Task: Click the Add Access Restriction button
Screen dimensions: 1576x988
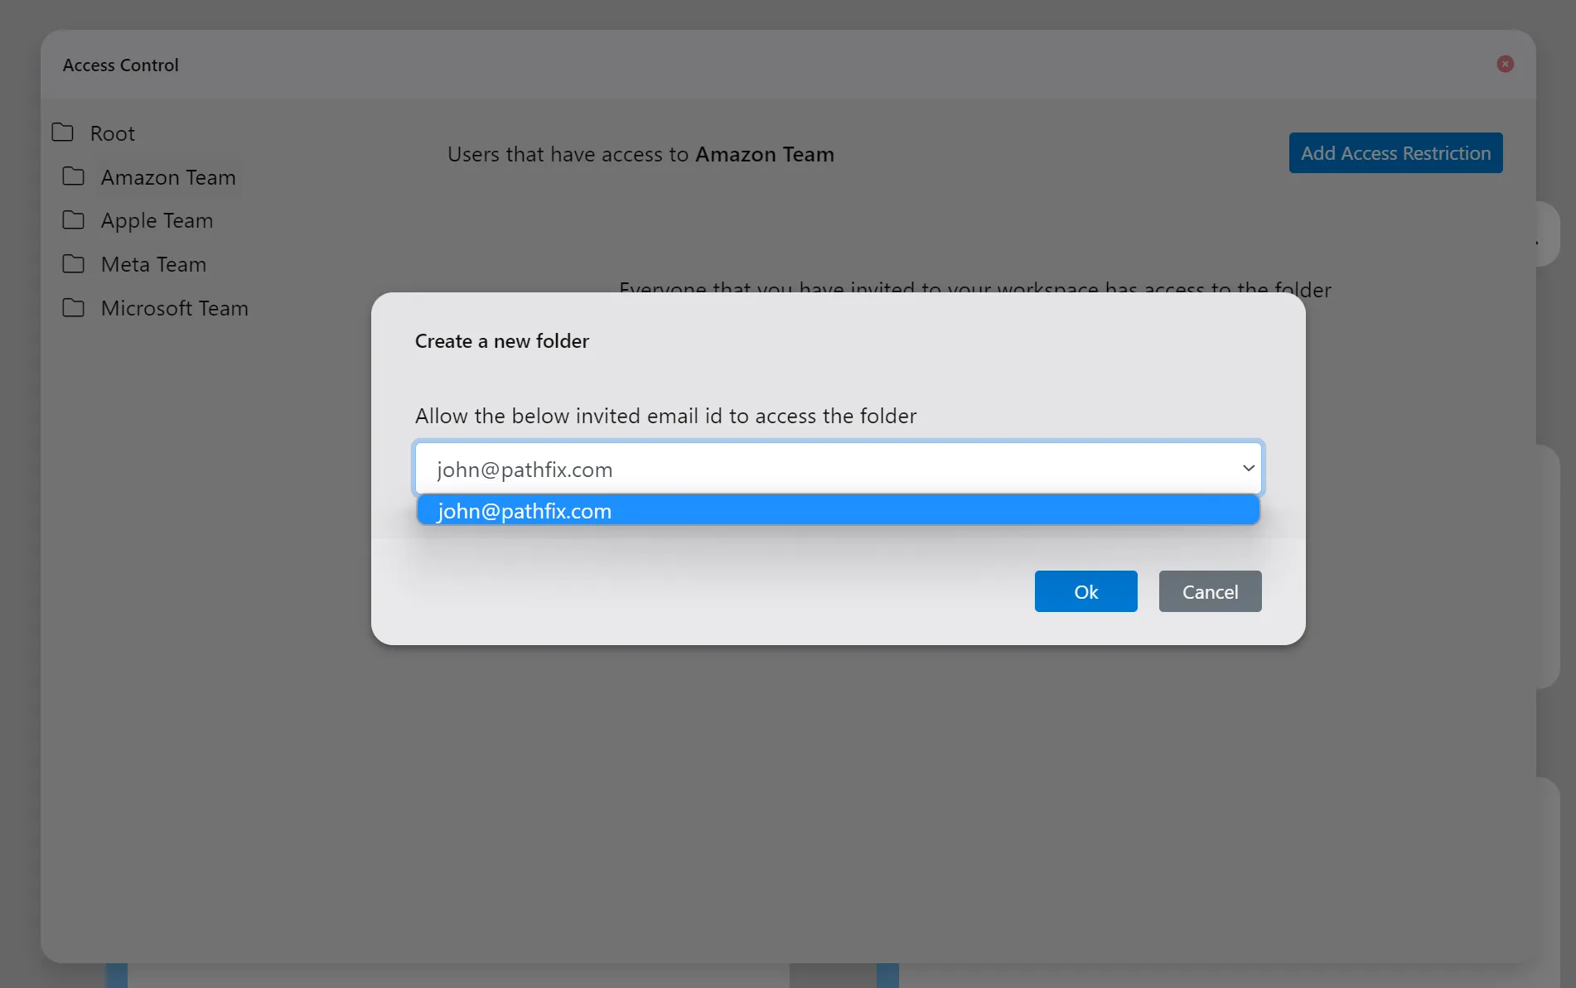Action: 1395,153
